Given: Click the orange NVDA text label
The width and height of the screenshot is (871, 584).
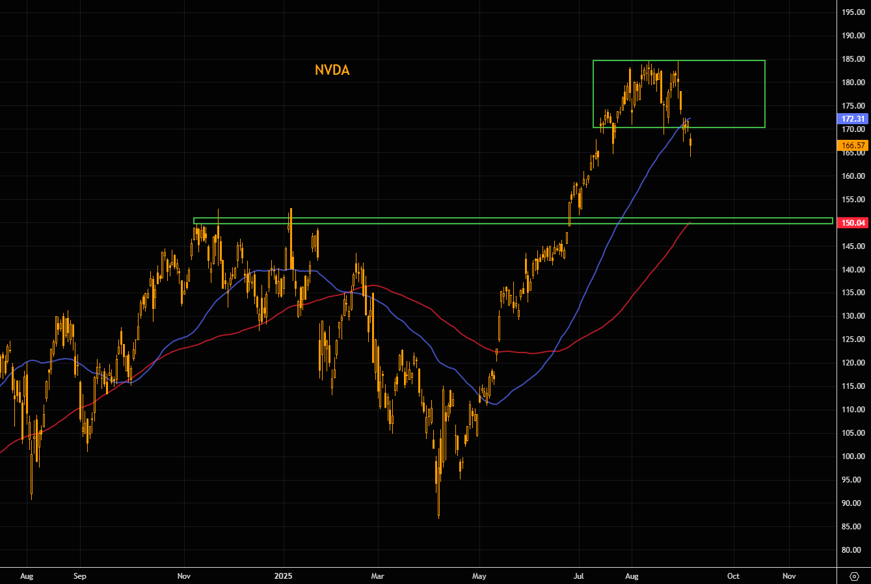Looking at the screenshot, I should pos(332,70).
